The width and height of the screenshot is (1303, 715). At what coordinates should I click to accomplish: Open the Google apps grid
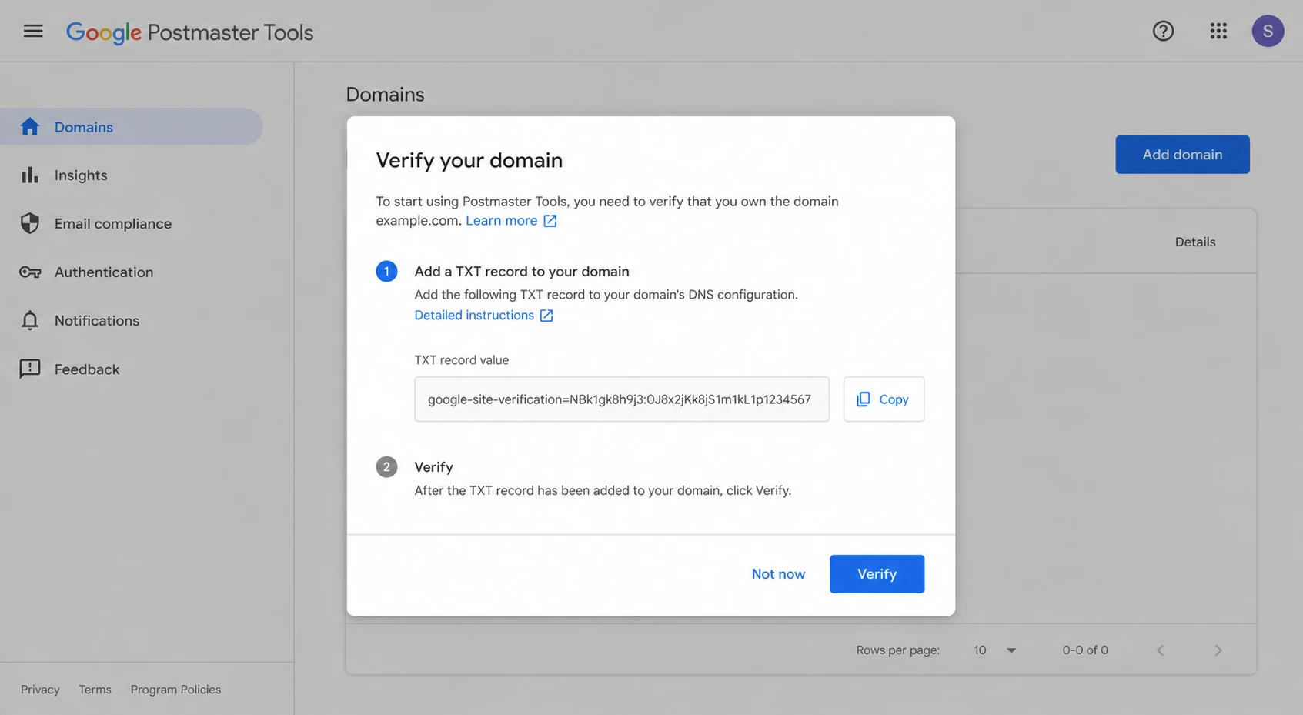click(x=1218, y=31)
